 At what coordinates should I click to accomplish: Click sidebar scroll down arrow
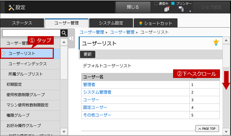64,132
